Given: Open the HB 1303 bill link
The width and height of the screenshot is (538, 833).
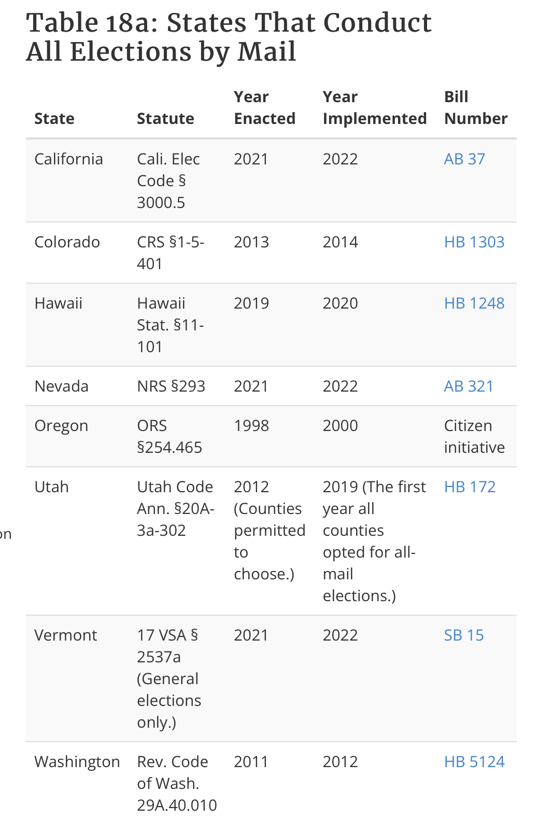Looking at the screenshot, I should point(474,242).
